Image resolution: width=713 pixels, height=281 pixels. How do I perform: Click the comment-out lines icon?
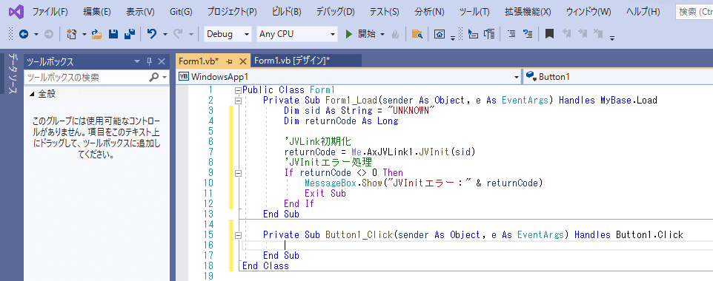pyautogui.click(x=511, y=34)
